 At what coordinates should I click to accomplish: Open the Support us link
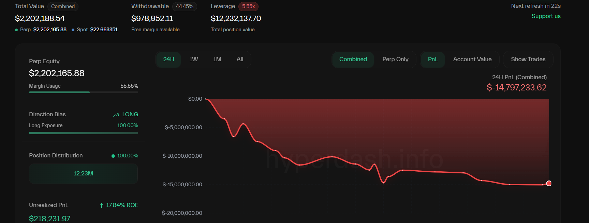tap(546, 16)
